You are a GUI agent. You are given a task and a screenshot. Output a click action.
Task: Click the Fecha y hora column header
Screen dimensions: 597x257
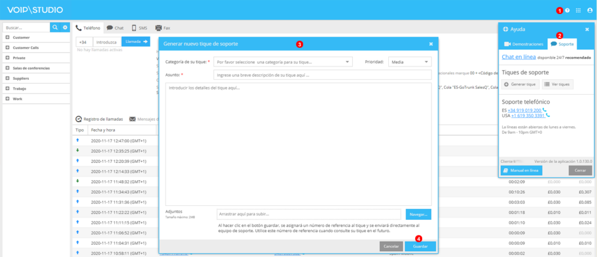122,130
